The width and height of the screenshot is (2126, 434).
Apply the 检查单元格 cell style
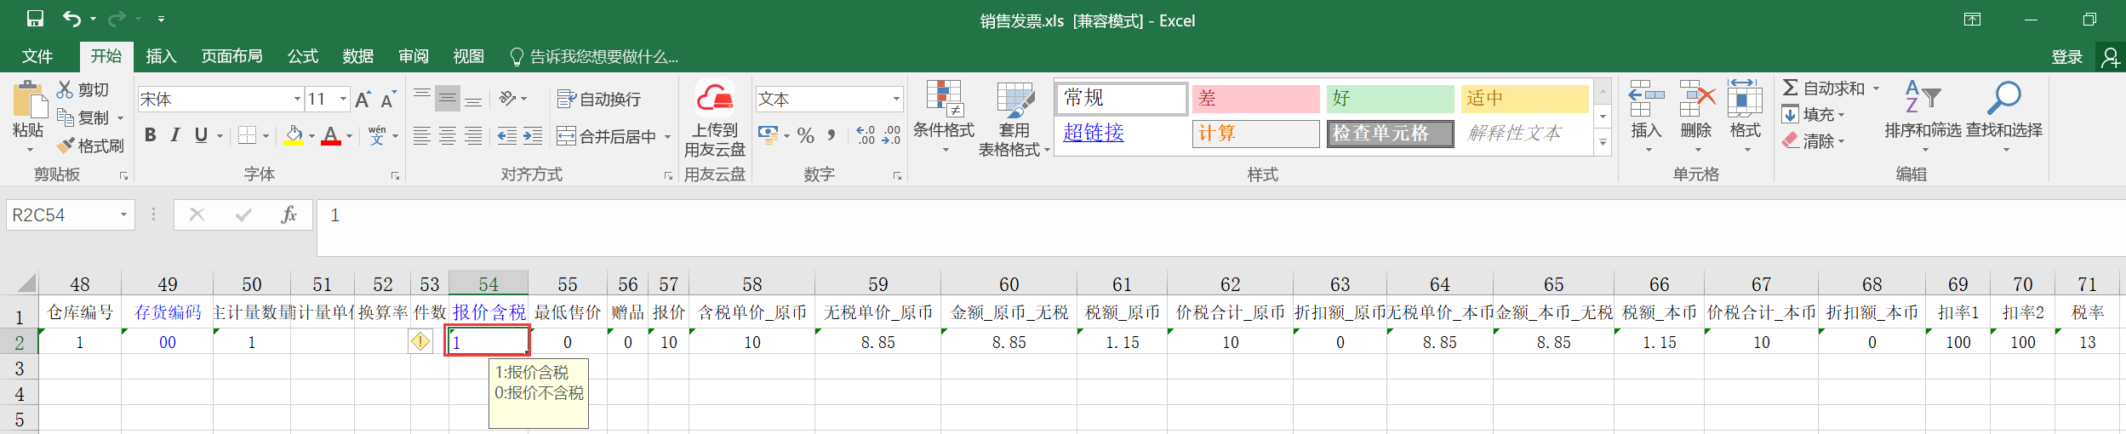(x=1390, y=134)
